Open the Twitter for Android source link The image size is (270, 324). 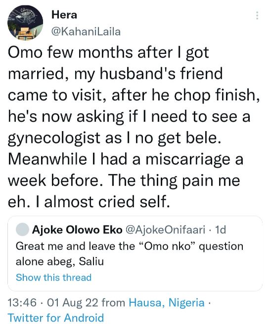pos(56,318)
